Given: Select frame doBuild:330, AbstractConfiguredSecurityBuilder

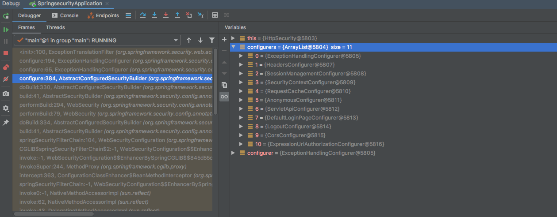Looking at the screenshot, I should point(113,87).
